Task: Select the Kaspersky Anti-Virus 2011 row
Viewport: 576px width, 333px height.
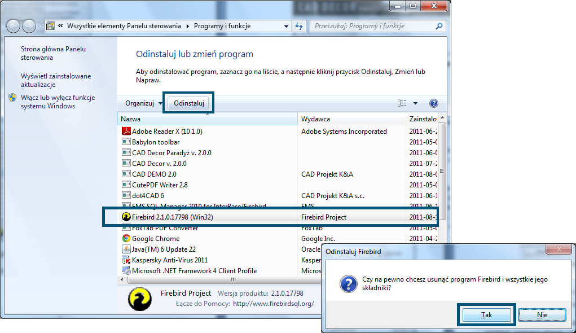Action: 219,260
